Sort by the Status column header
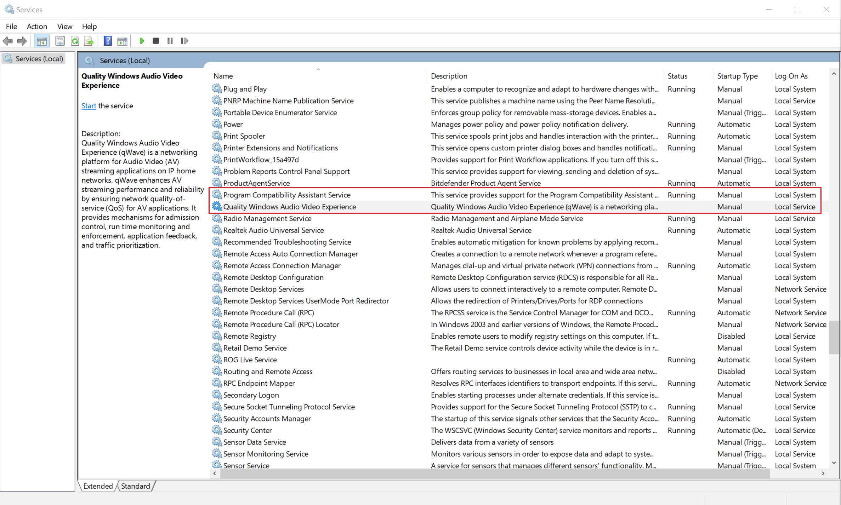The image size is (841, 505). point(688,76)
